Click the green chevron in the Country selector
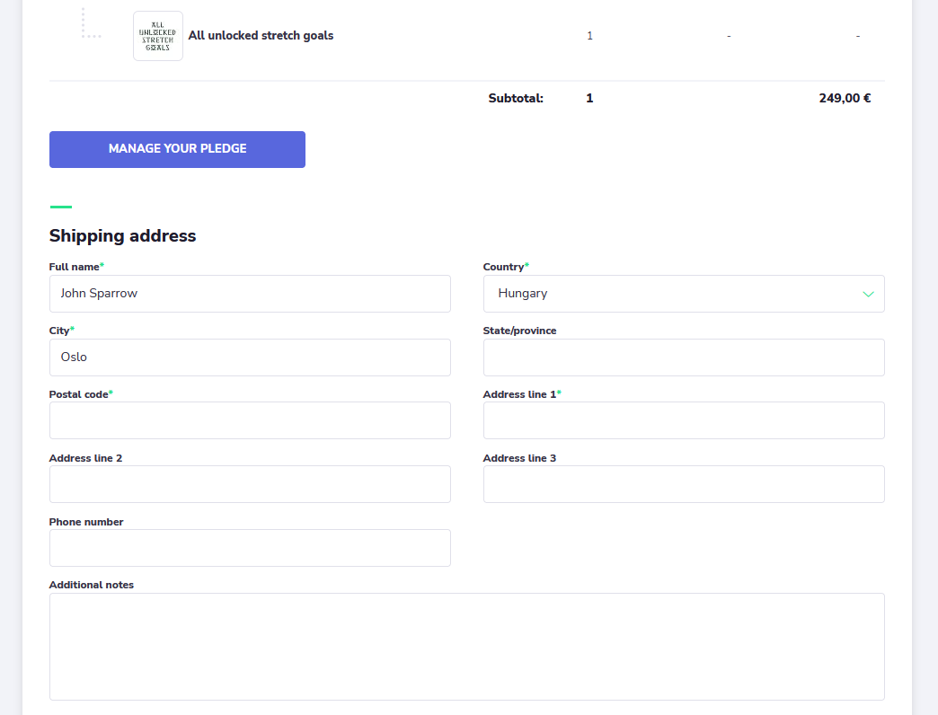Viewport: 938px width, 715px height. (868, 294)
